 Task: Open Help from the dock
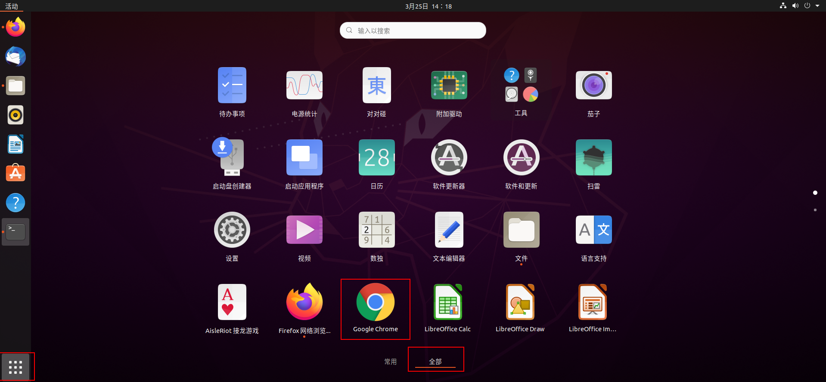[x=16, y=203]
